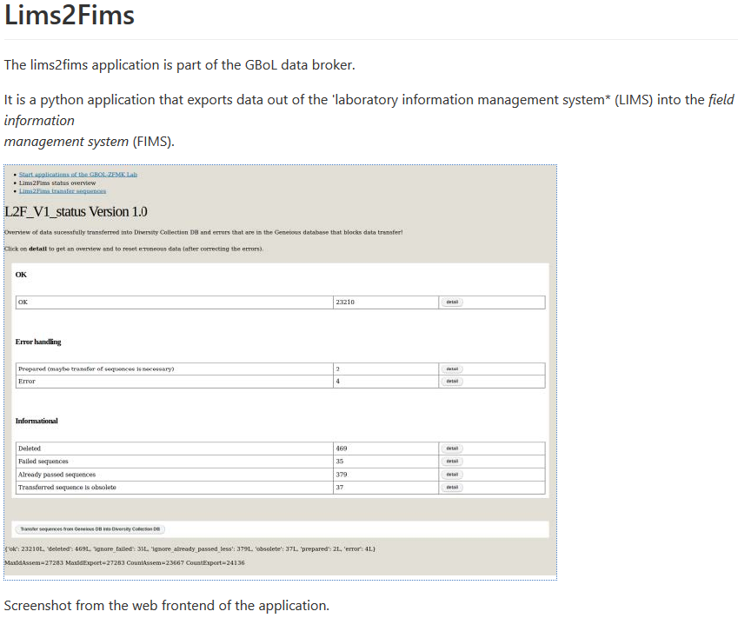The width and height of the screenshot is (738, 618).
Task: View detail for Failed sequences
Action: tap(452, 462)
